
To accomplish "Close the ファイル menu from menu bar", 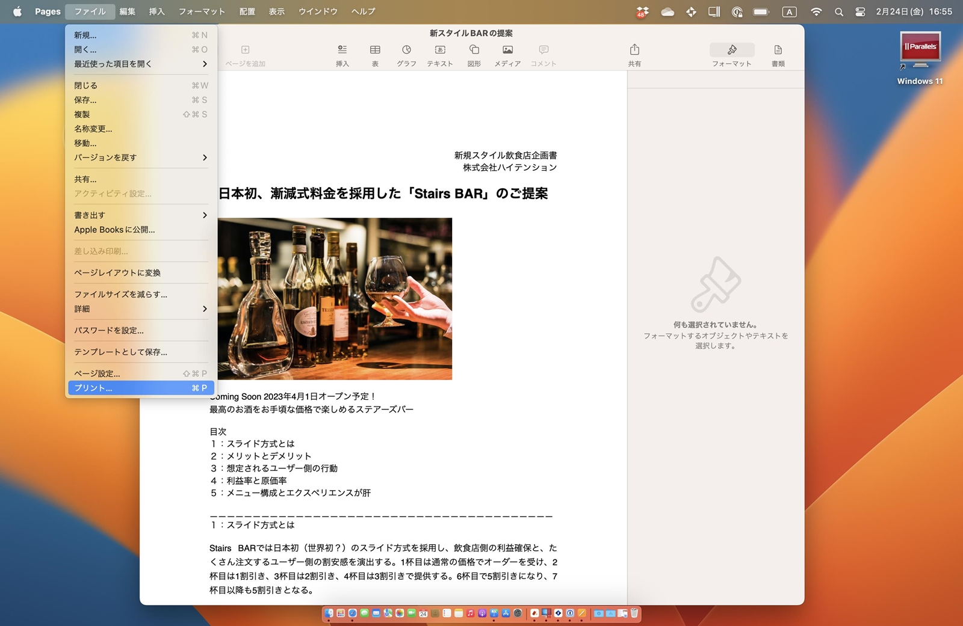I will pyautogui.click(x=90, y=11).
